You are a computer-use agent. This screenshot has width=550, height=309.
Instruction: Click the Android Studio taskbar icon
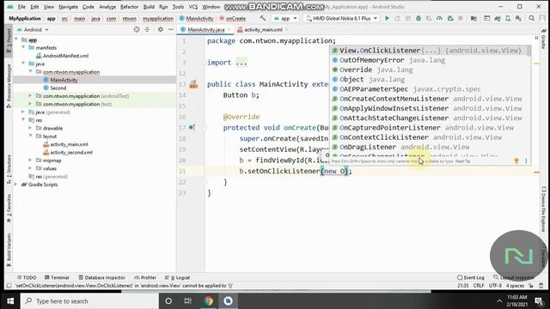[228, 301]
